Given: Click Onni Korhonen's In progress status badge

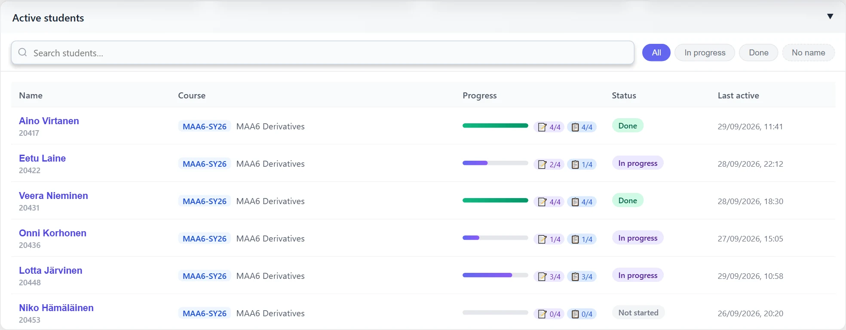Looking at the screenshot, I should tap(638, 238).
